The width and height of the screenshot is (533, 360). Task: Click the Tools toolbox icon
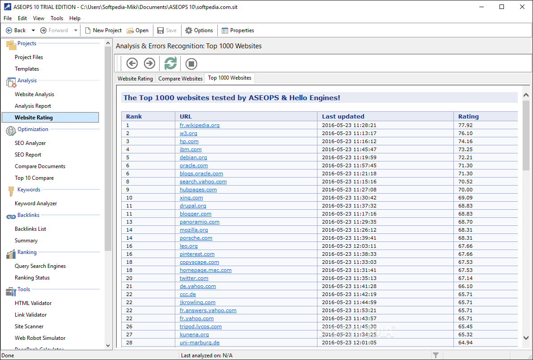(x=11, y=291)
